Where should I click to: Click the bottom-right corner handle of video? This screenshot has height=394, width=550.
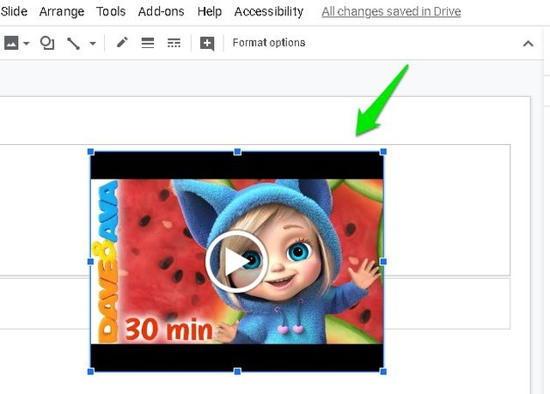coord(383,371)
